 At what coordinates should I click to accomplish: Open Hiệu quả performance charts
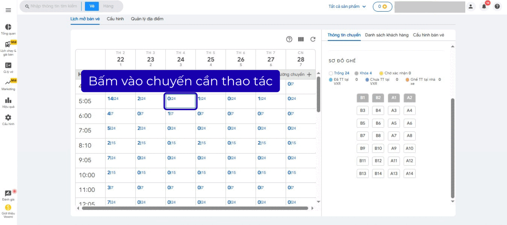point(8,102)
